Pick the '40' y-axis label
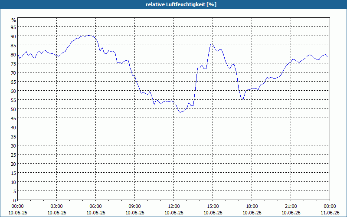The image size is (347, 217). [x=13, y=127]
